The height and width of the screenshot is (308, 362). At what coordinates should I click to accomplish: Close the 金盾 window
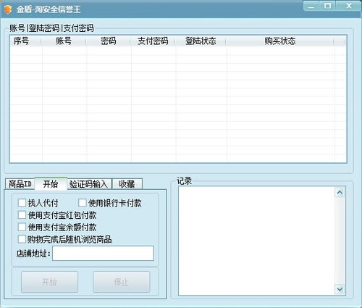point(349,6)
